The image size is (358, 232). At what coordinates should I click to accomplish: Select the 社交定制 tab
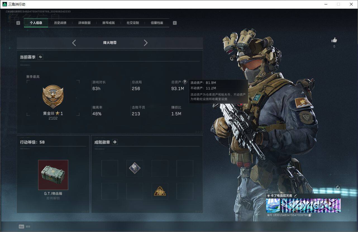click(133, 23)
